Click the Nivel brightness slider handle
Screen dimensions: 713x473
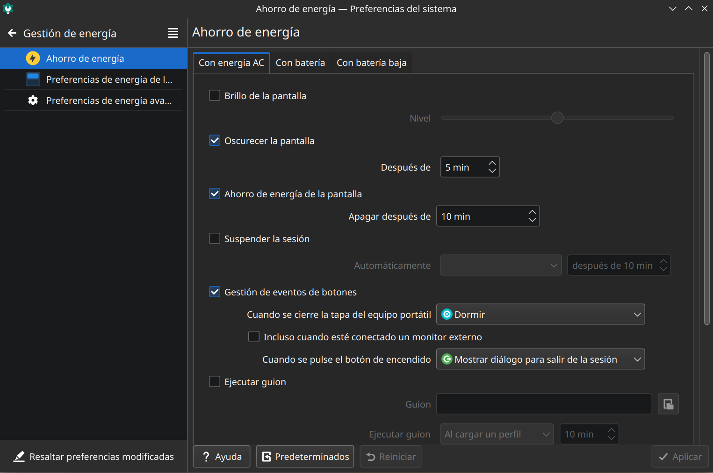tap(557, 118)
